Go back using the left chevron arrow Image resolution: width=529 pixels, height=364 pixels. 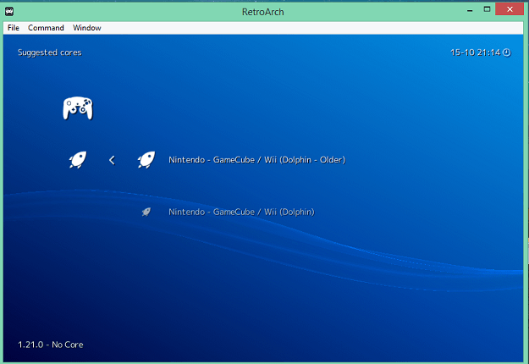112,160
